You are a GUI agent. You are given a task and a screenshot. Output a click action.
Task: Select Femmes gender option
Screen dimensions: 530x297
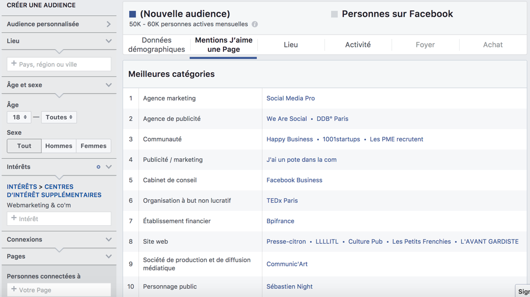pyautogui.click(x=93, y=146)
